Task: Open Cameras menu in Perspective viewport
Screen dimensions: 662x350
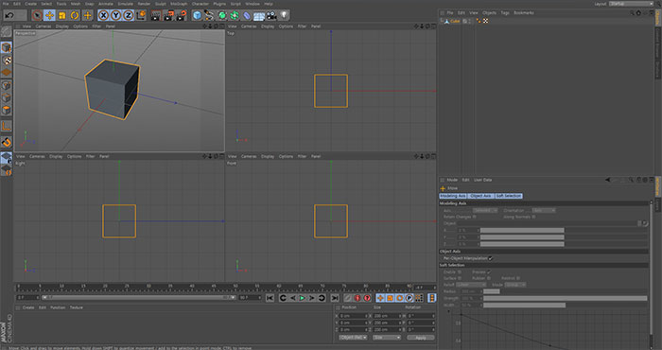Action: coord(44,26)
